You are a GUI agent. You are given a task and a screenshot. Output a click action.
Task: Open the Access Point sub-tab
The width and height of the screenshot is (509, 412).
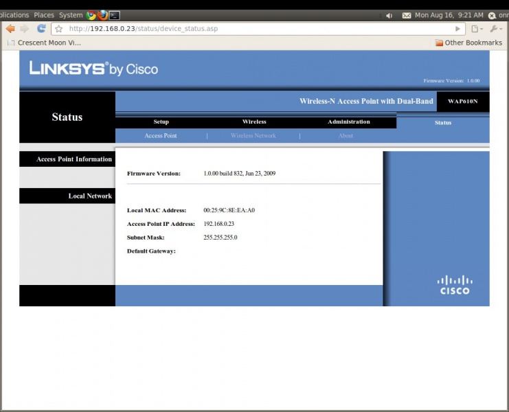point(161,135)
